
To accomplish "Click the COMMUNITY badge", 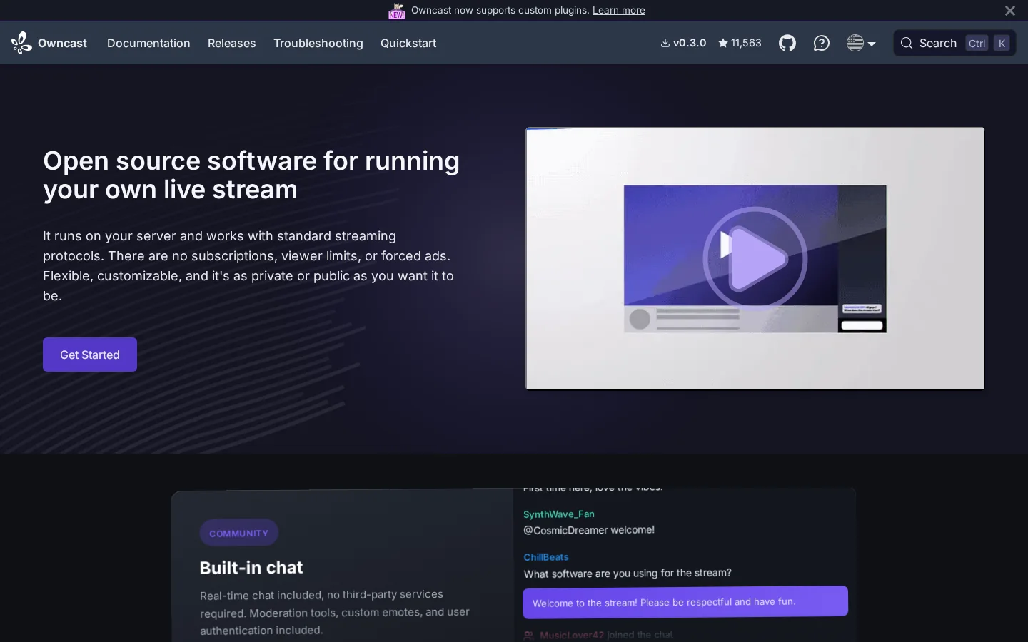I will [x=239, y=533].
